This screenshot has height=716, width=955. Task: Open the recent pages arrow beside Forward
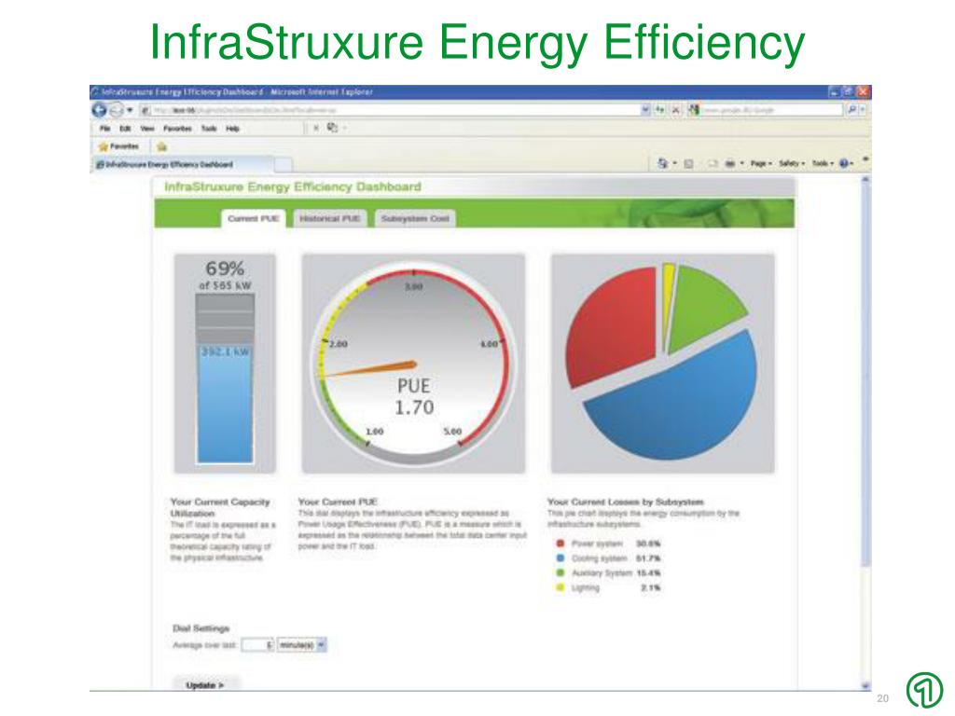click(130, 110)
